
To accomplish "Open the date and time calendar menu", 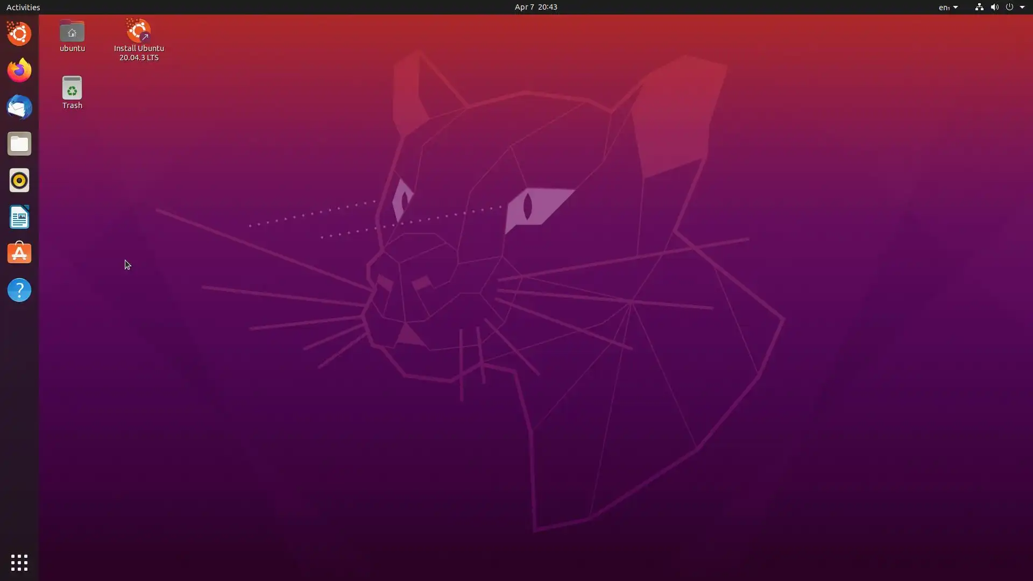I will click(535, 7).
